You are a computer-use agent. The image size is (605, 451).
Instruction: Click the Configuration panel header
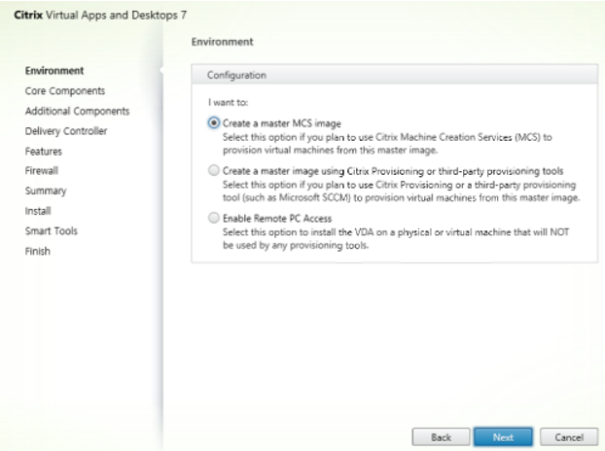coord(394,75)
